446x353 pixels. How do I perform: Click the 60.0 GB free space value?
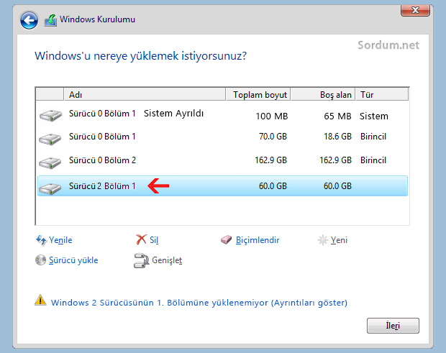[337, 186]
